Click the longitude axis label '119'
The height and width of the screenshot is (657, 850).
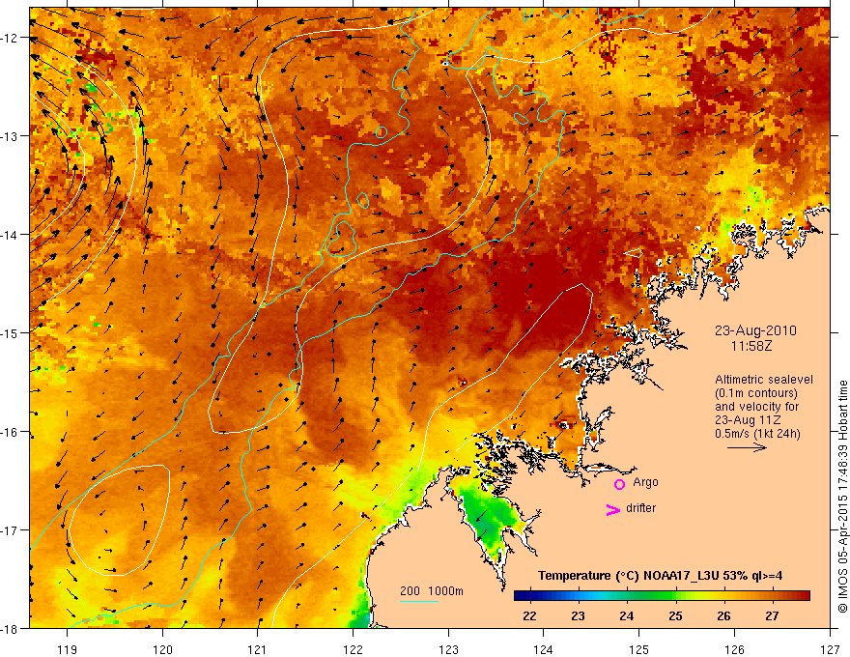(68, 649)
